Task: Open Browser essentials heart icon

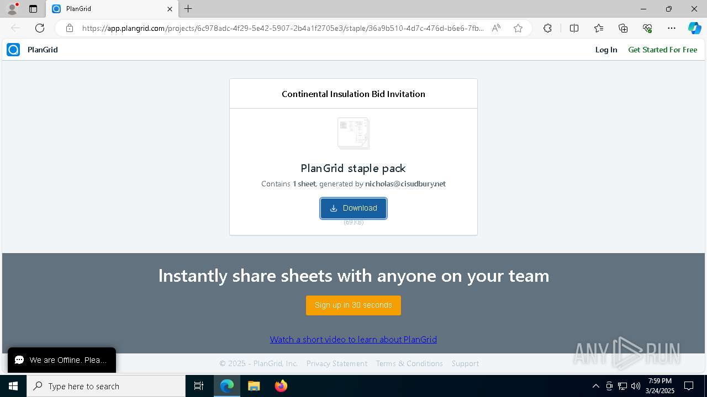Action: pyautogui.click(x=647, y=28)
